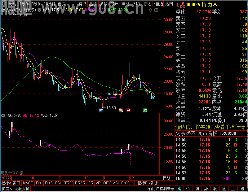Click the 返回 back button
The height and width of the screenshot is (192, 248).
[169, 4]
